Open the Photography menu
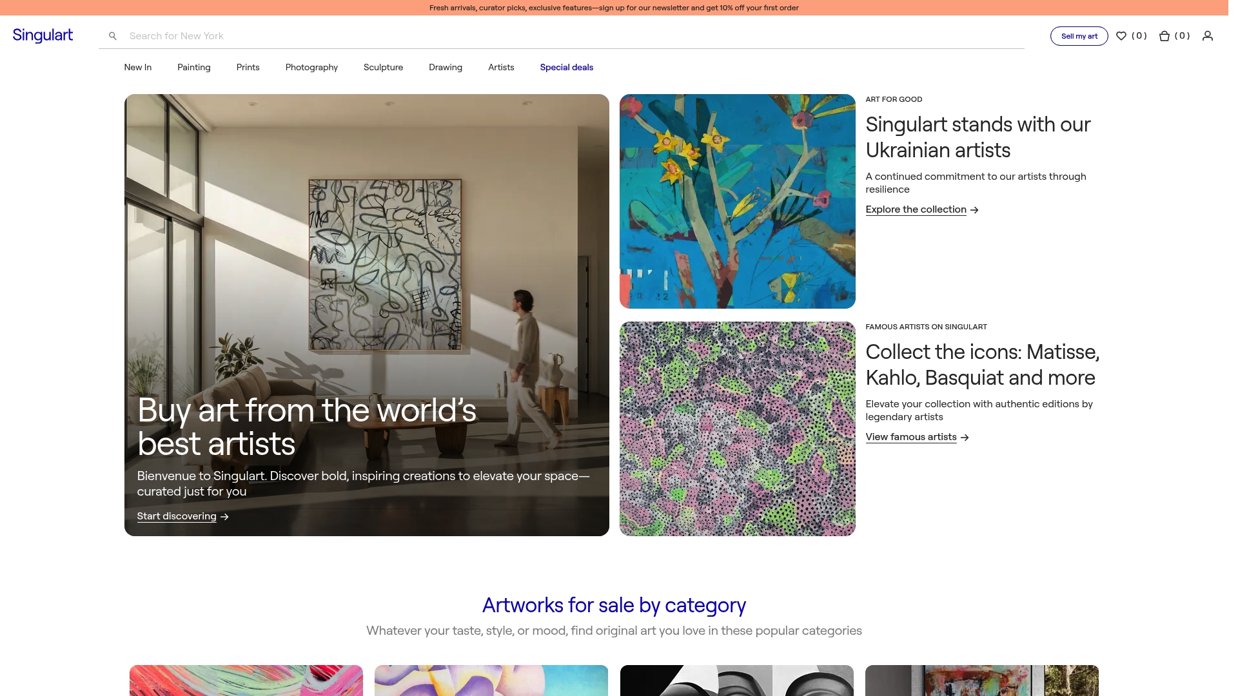1238x696 pixels. pyautogui.click(x=311, y=68)
